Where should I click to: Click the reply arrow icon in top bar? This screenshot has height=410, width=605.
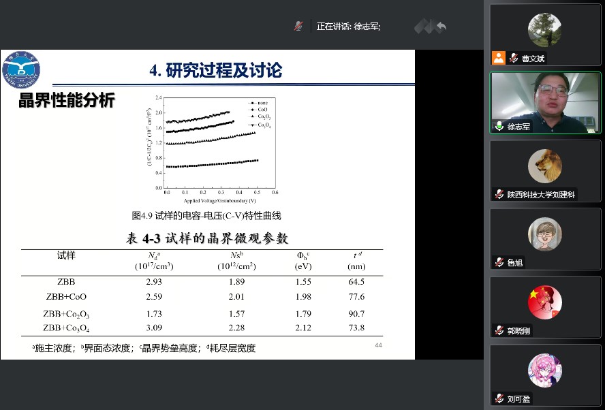[441, 27]
